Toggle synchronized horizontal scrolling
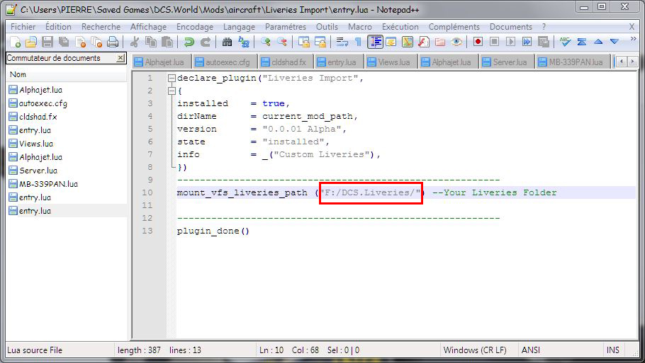The width and height of the screenshot is (645, 363). (x=320, y=42)
